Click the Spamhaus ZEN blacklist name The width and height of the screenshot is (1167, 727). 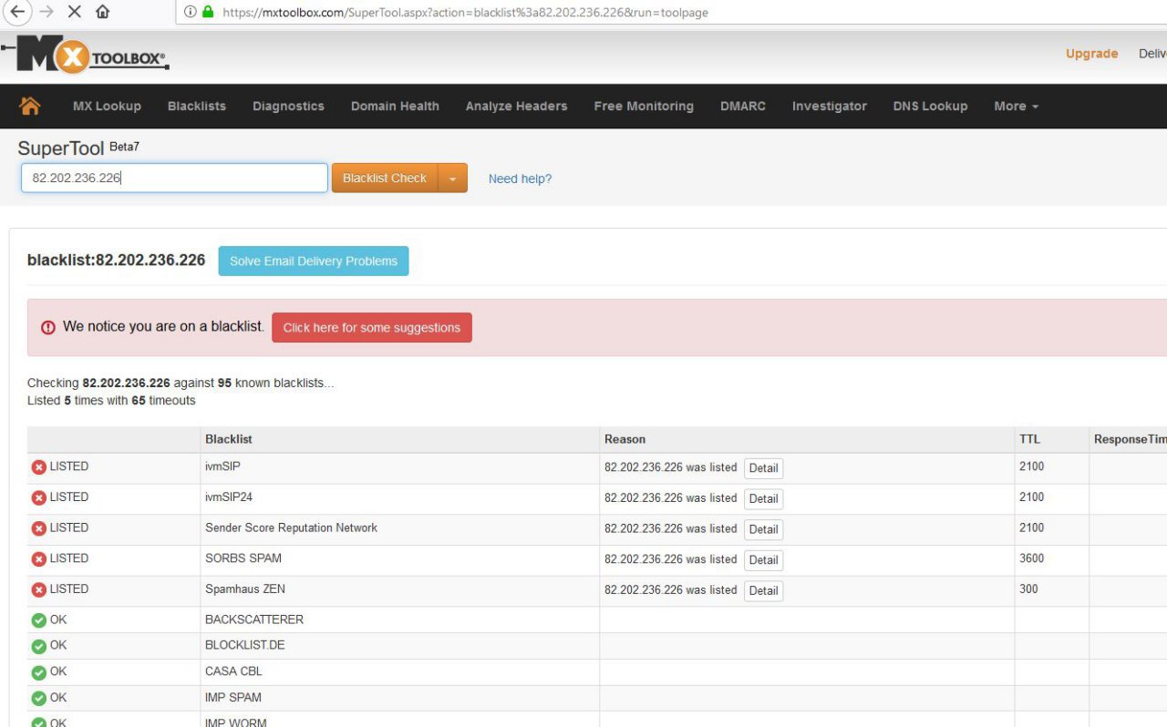(245, 589)
